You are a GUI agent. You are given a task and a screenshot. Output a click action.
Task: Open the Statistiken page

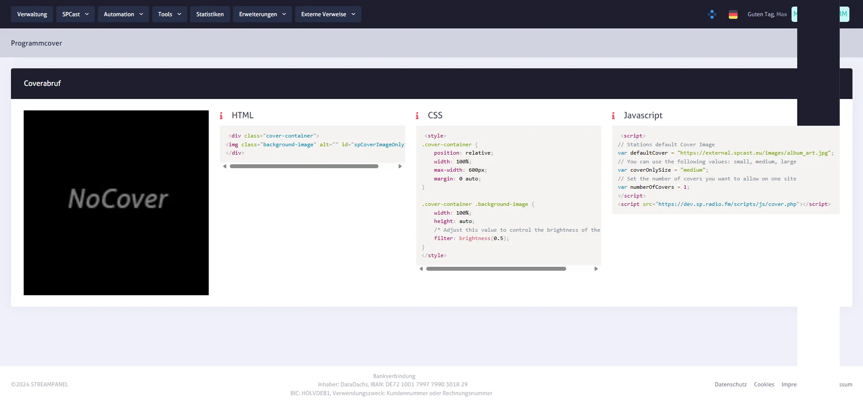click(x=210, y=14)
